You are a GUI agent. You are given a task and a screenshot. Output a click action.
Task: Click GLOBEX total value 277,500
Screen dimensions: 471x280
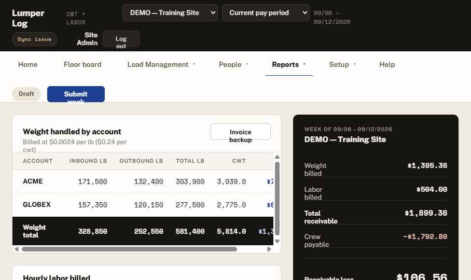[190, 205]
